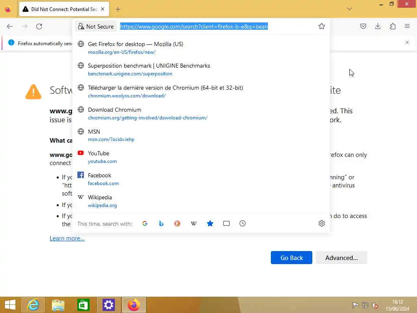Expand the list all tabs chevron
Screen dimensions: 417x313
pyautogui.click(x=349, y=9)
